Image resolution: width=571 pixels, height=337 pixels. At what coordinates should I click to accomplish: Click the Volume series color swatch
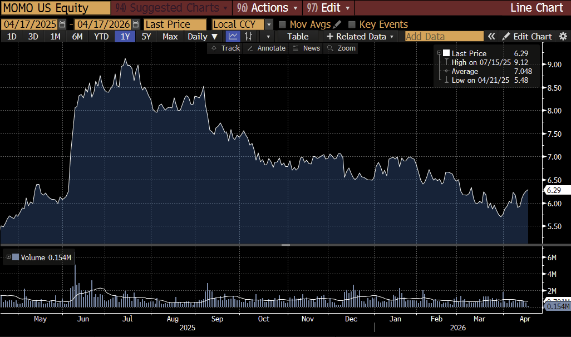coord(16,257)
